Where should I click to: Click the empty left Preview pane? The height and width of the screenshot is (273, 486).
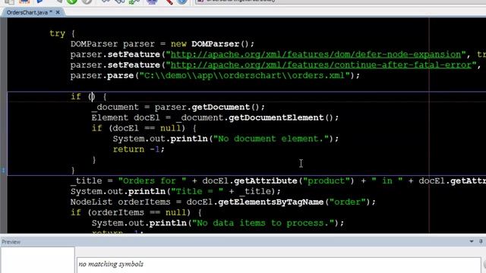click(x=37, y=259)
